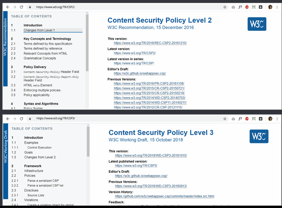Viewport: 282px width, 208px height.
Task: Go to 'Framework' section in CSP3 contents
Action: [33, 166]
